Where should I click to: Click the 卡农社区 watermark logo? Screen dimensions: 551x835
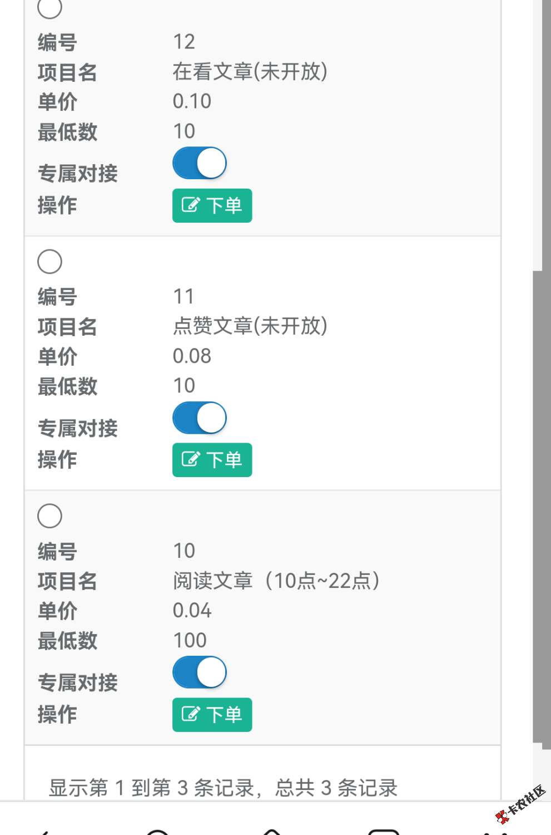pyautogui.click(x=520, y=804)
